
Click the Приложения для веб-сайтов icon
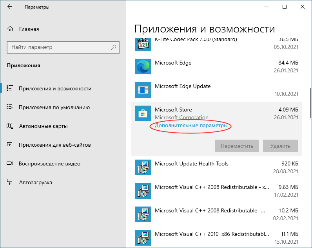(9, 145)
